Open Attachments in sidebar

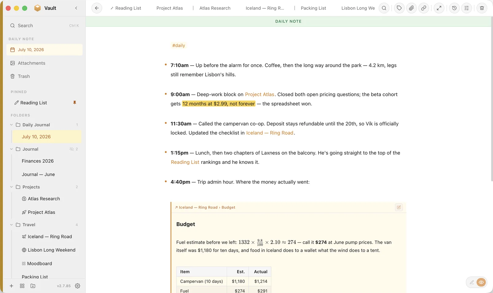click(x=44, y=63)
